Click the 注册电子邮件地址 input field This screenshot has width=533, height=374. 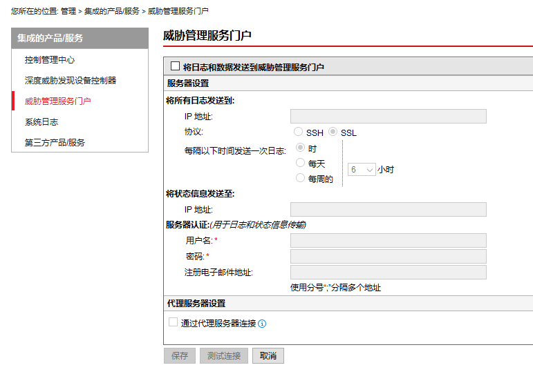tap(388, 272)
